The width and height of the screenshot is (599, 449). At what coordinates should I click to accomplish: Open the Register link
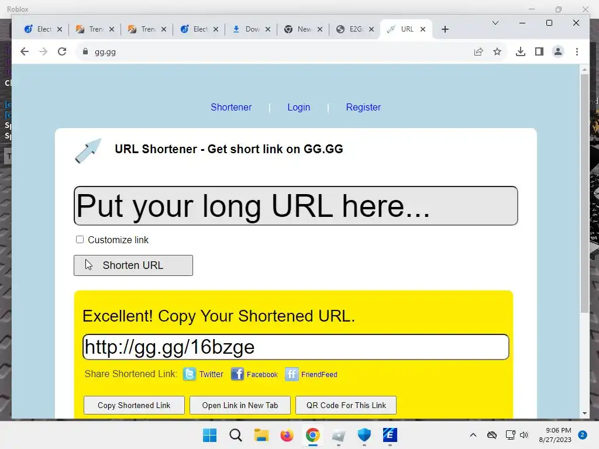(363, 108)
